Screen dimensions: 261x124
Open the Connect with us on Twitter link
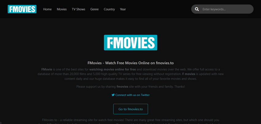click(x=130, y=95)
